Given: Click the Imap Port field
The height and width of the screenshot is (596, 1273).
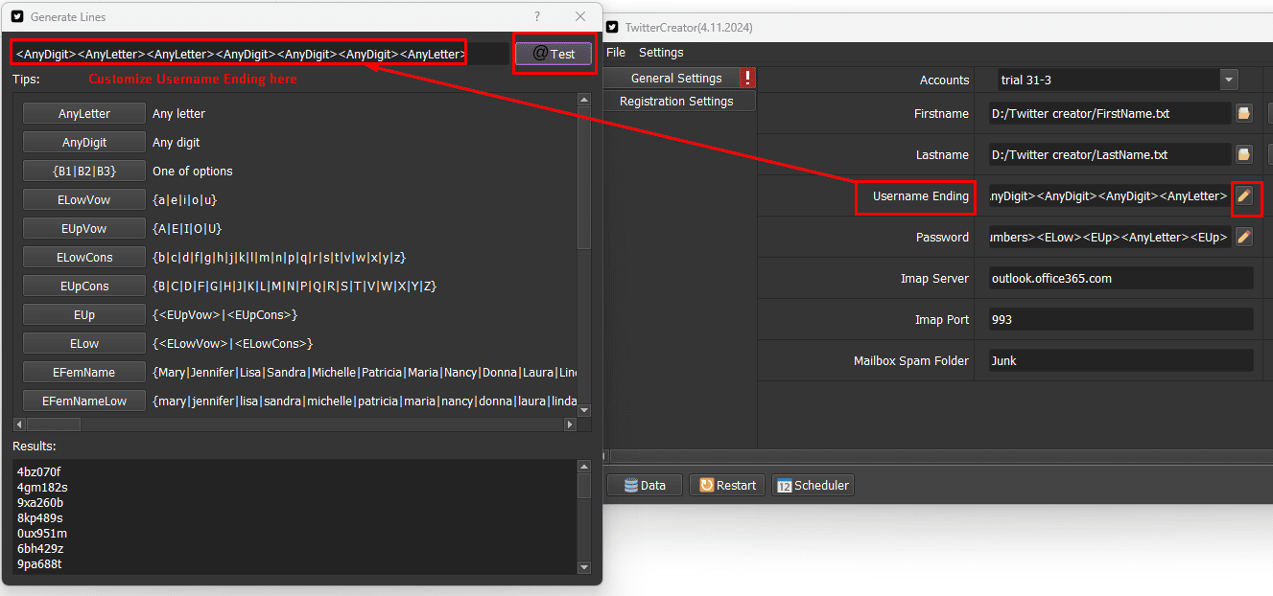Looking at the screenshot, I should tap(1121, 319).
